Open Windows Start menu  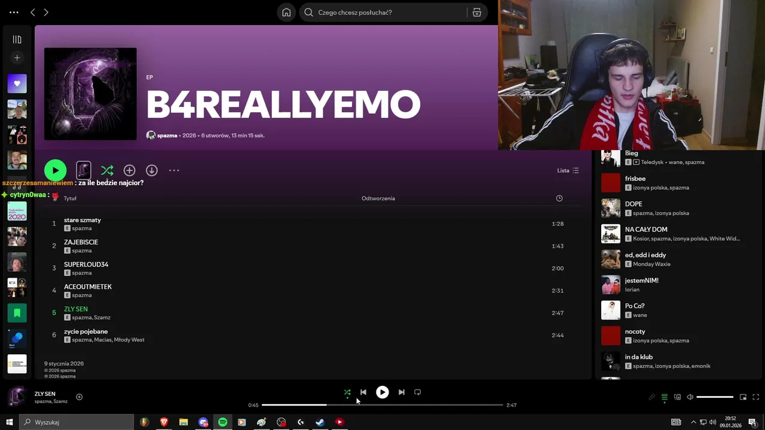(x=9, y=422)
